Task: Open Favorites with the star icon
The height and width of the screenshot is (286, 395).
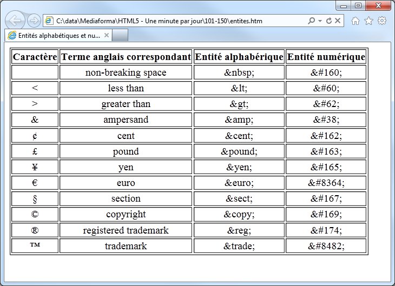Action: pos(368,21)
